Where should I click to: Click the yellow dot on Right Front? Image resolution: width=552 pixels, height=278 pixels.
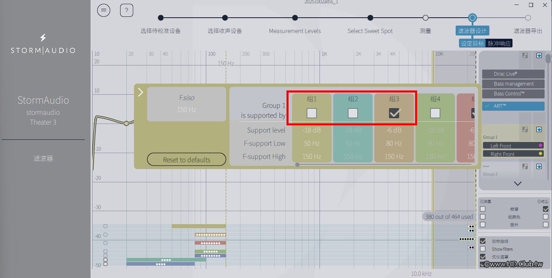pyautogui.click(x=540, y=154)
